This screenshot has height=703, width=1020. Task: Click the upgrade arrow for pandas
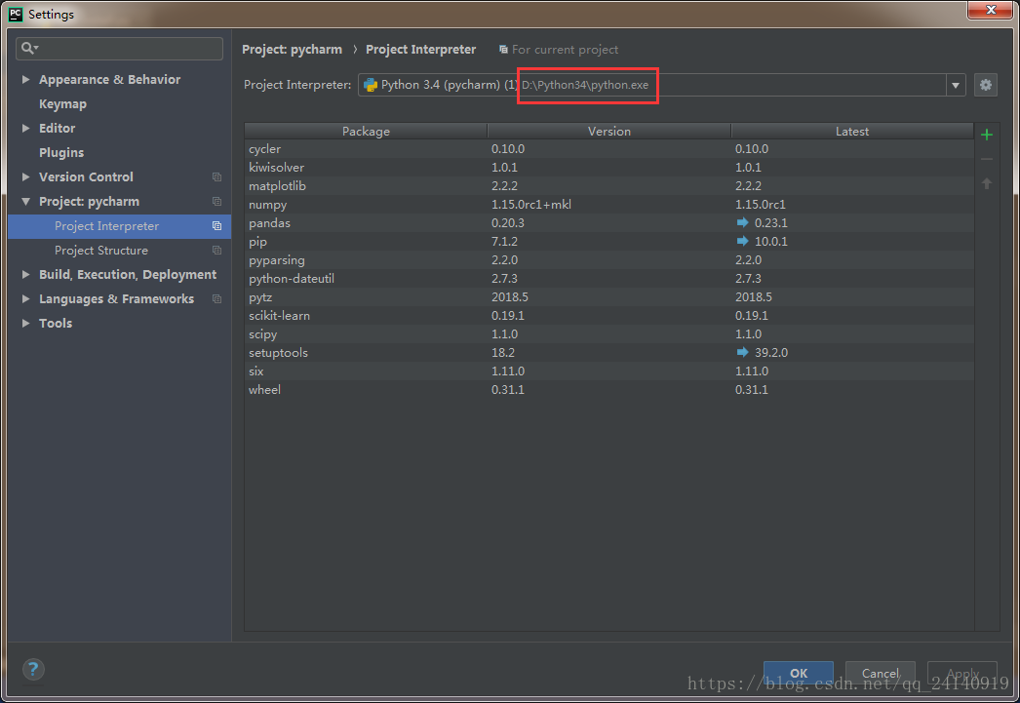pyautogui.click(x=742, y=222)
